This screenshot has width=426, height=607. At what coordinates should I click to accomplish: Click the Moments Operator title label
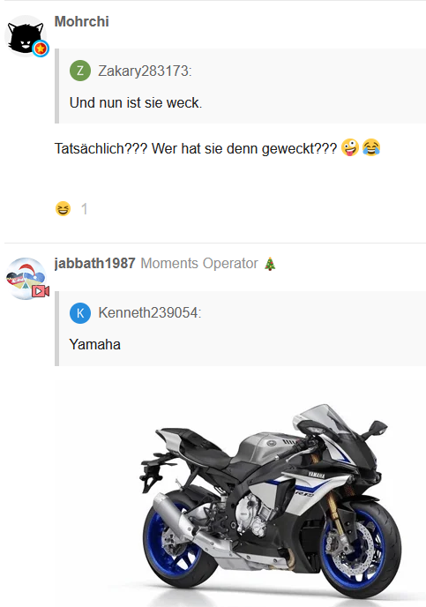pos(199,263)
